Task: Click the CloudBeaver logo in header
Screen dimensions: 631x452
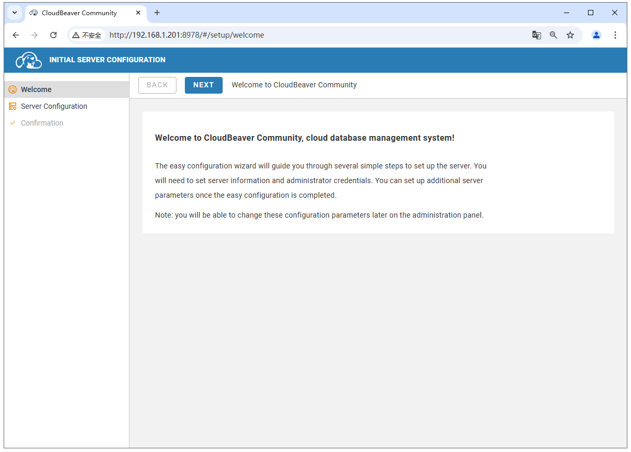Action: (29, 60)
